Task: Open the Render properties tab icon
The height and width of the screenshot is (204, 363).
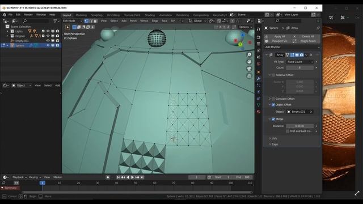Action: pos(259,37)
